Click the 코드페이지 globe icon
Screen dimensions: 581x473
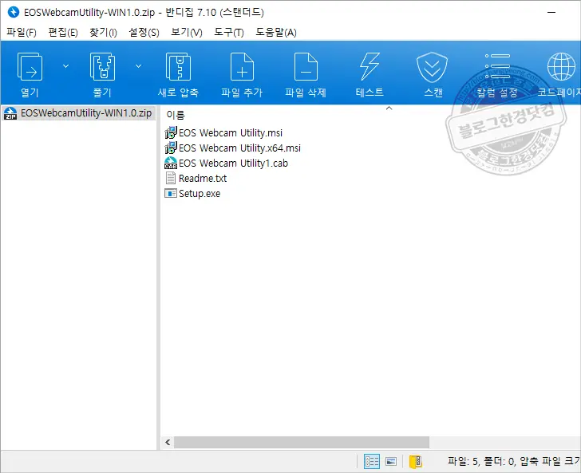tap(561, 67)
